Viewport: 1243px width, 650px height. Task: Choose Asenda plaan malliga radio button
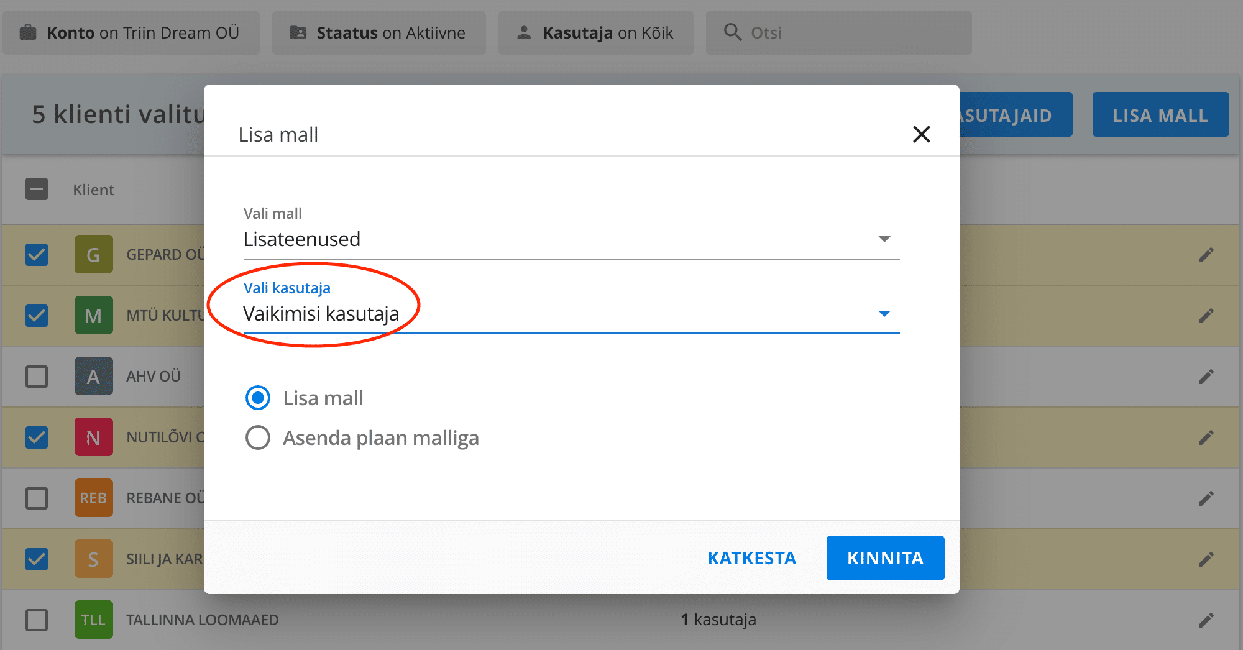(x=257, y=437)
